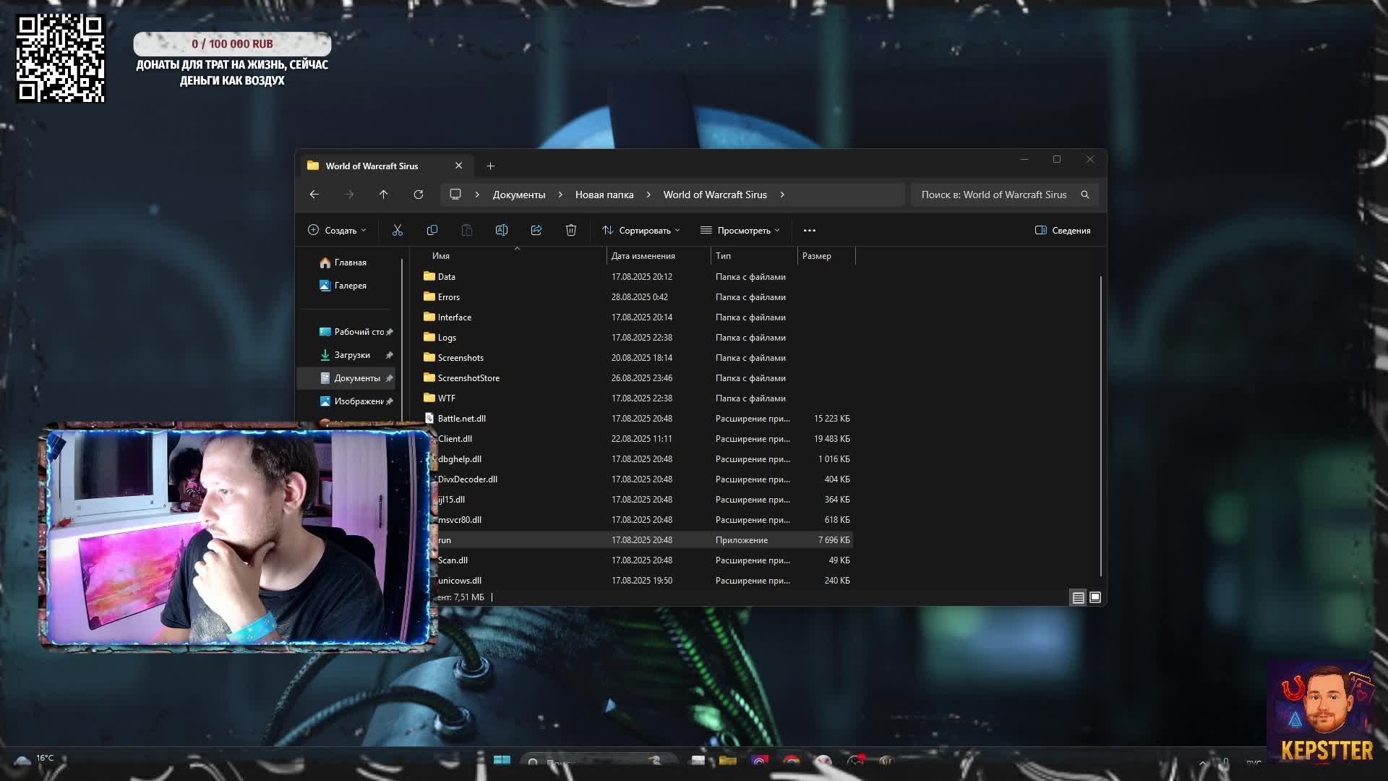Open the three-dots more options menu
Image resolution: width=1388 pixels, height=781 pixels.
pyautogui.click(x=810, y=230)
